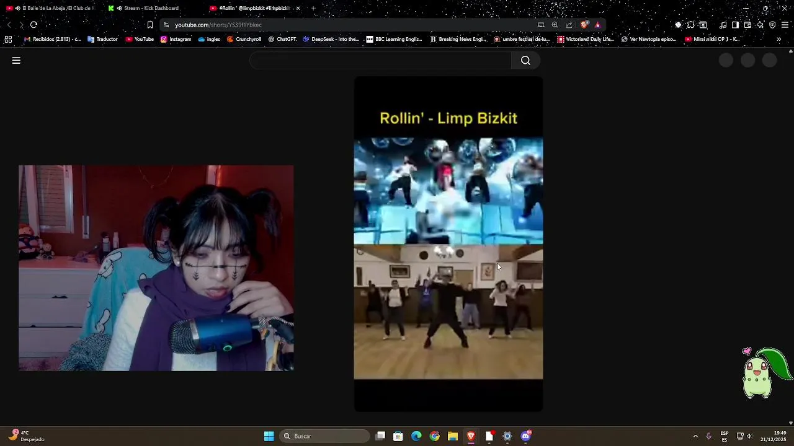
Task: Open Leo AI sparkle icon
Action: click(x=760, y=25)
